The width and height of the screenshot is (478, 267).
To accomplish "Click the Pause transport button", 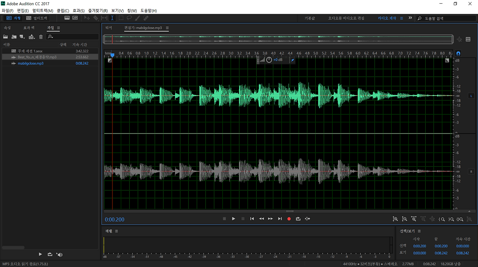I will click(x=243, y=219).
